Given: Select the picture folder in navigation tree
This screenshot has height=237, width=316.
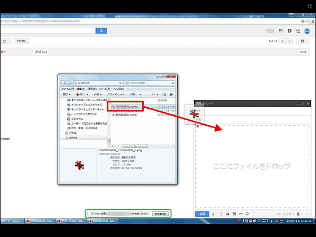Looking at the screenshot, I should pos(71,138).
